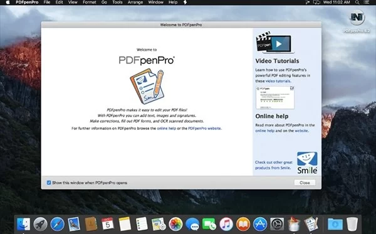Image resolution: width=376 pixels, height=234 pixels.
Task: Open App Store from the dock
Action: coord(260,224)
